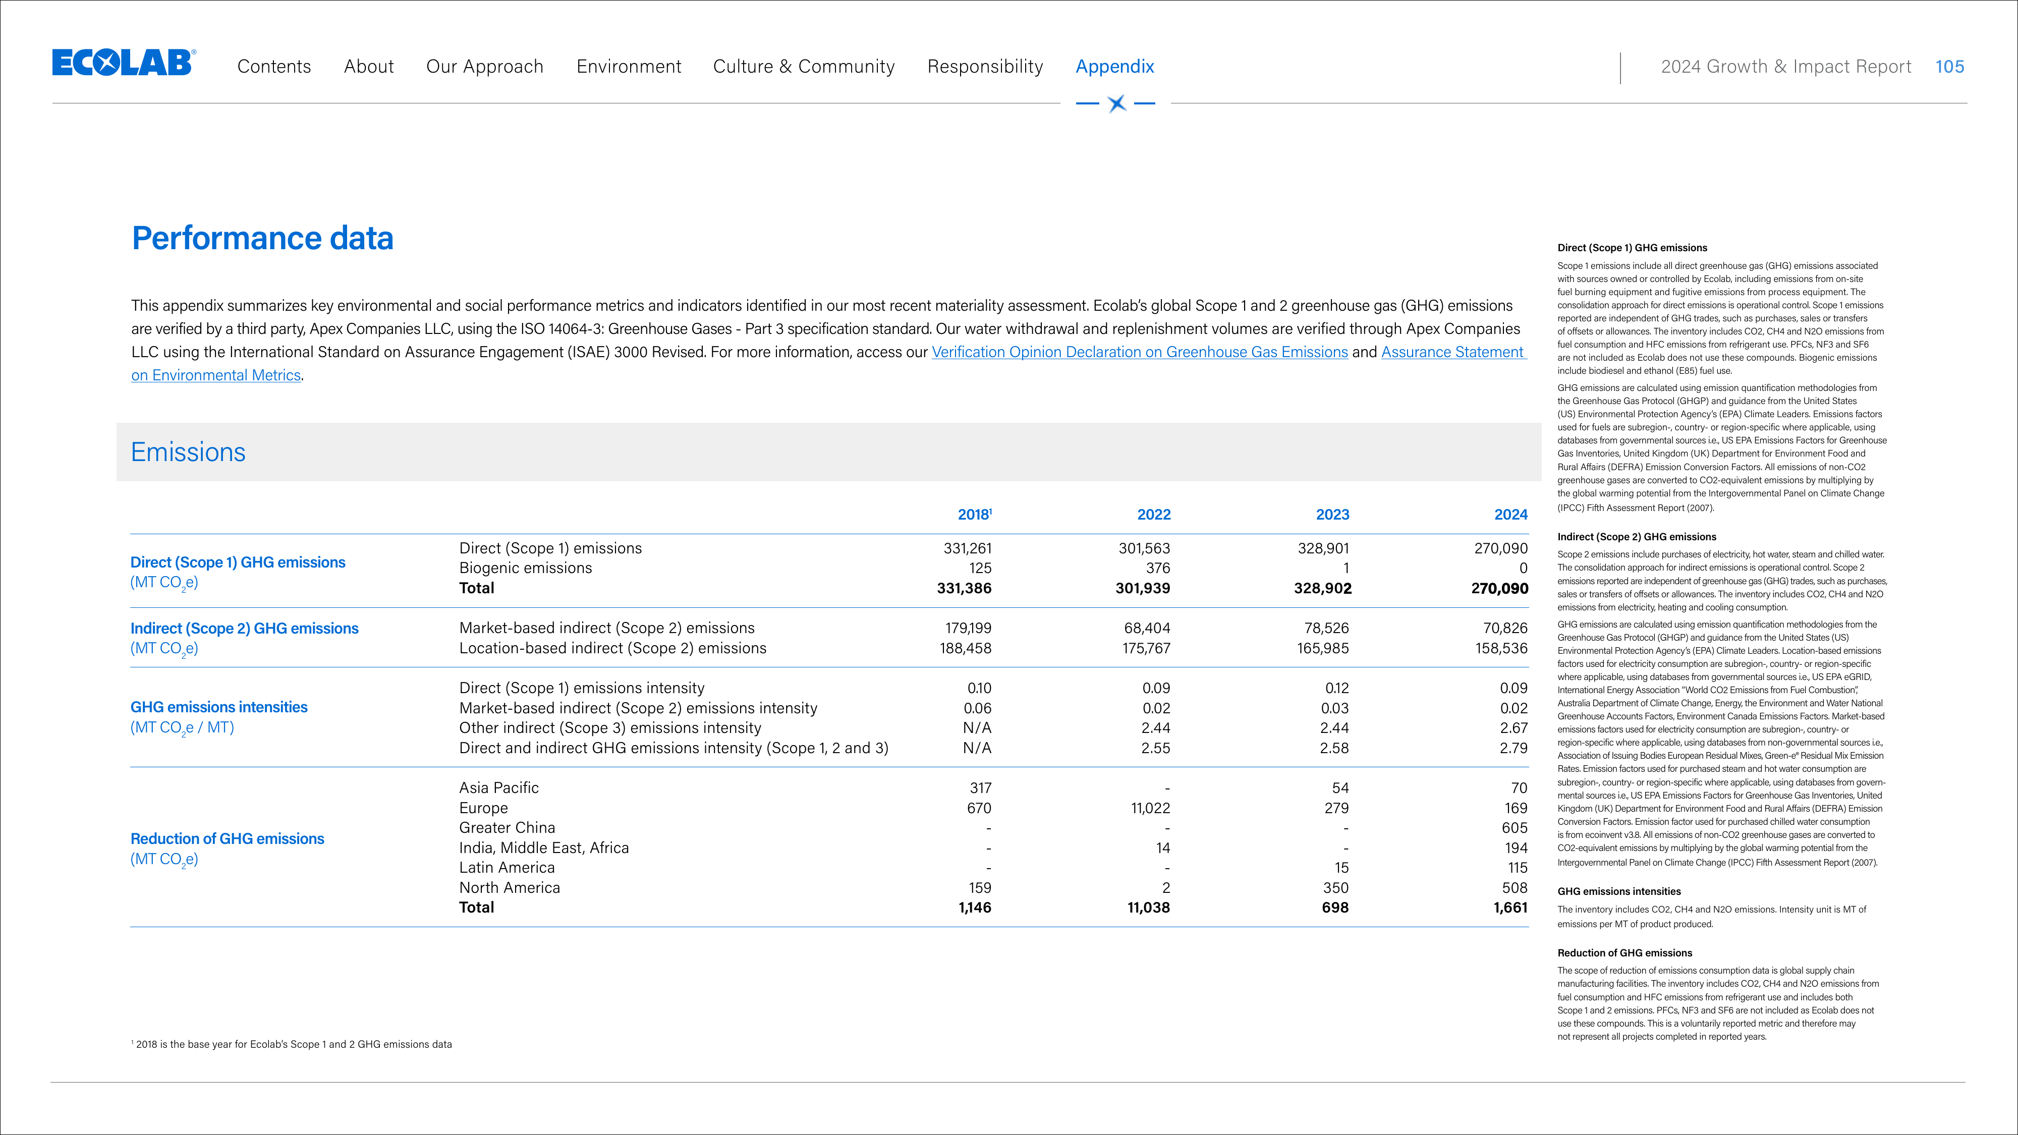
Task: Select sidebar heading Indirect (Scope 2) GHG emissions
Action: click(1637, 537)
